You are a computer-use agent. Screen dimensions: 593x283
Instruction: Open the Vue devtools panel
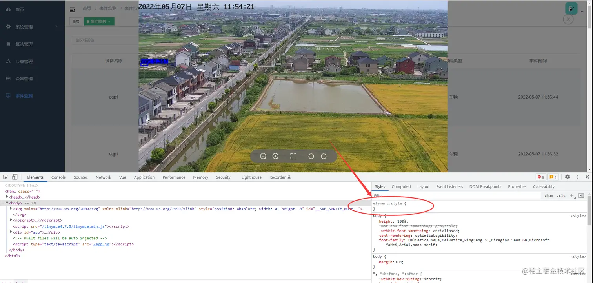123,177
